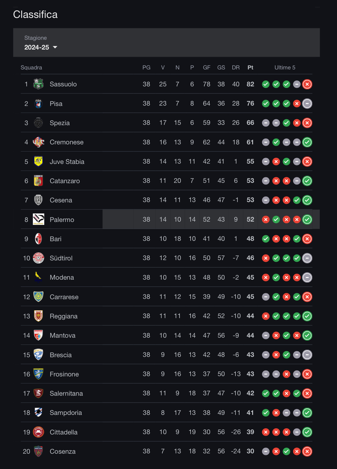
Task: Click the Pt column header
Action: 250,67
